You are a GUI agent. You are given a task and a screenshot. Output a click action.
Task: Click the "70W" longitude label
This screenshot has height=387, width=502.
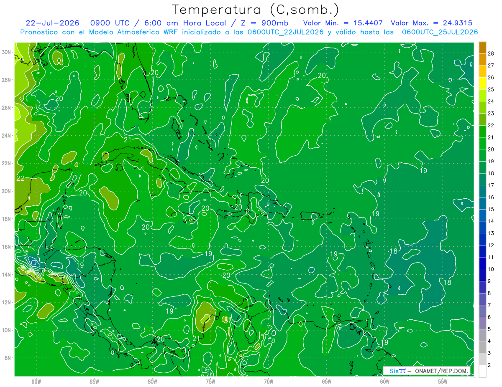[x=269, y=382]
